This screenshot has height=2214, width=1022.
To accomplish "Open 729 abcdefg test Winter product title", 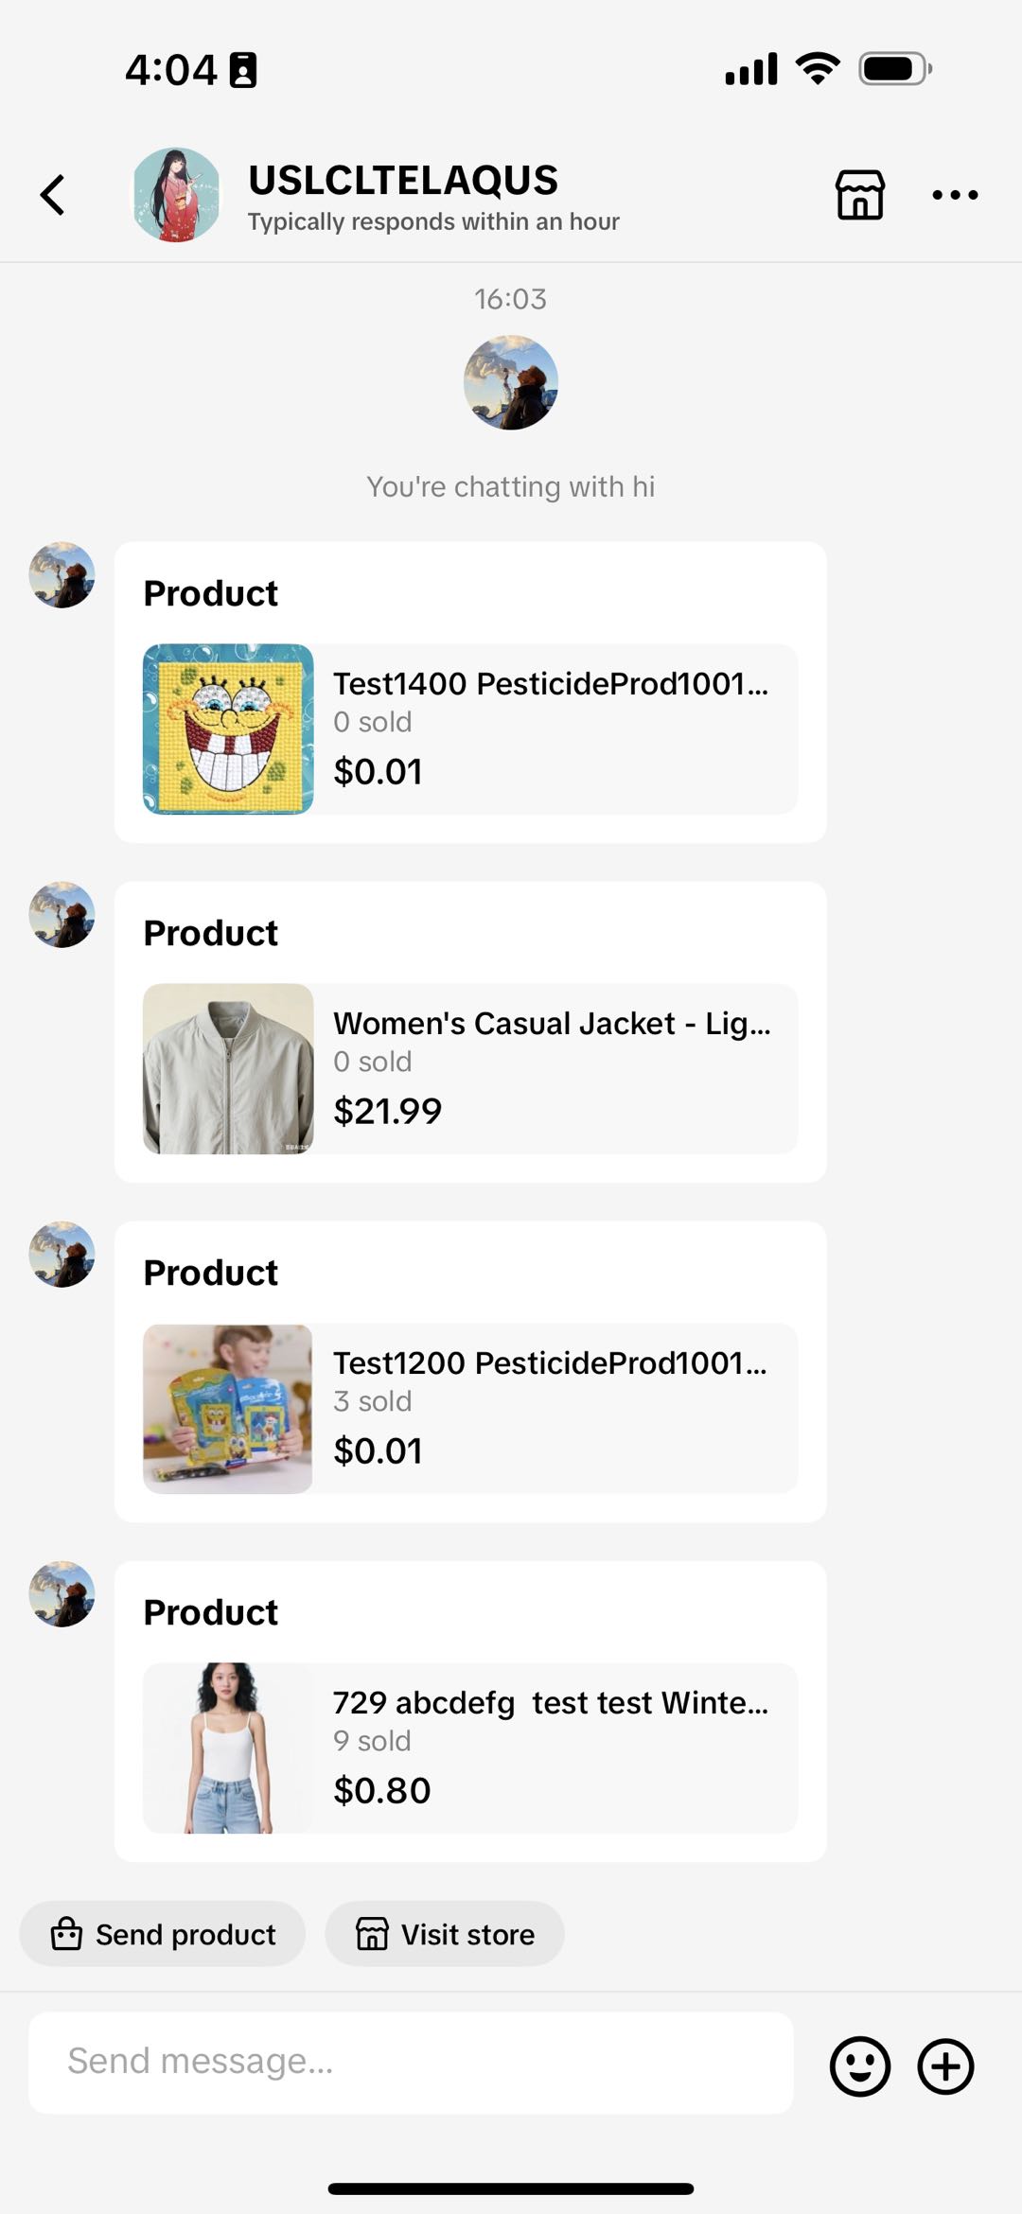I will tap(551, 1702).
